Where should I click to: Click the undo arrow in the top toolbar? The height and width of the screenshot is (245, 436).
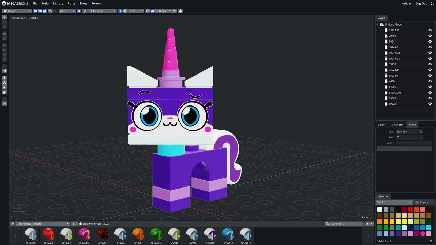50,11
